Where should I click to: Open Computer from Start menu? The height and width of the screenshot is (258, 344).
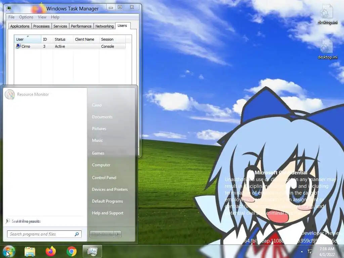pyautogui.click(x=101, y=165)
